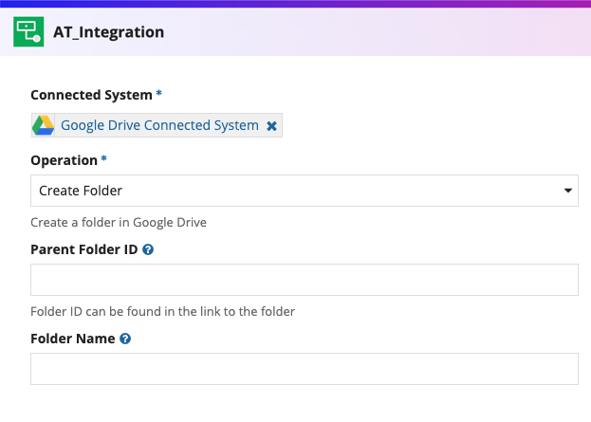Remove Google Drive Connected System with X

point(271,126)
